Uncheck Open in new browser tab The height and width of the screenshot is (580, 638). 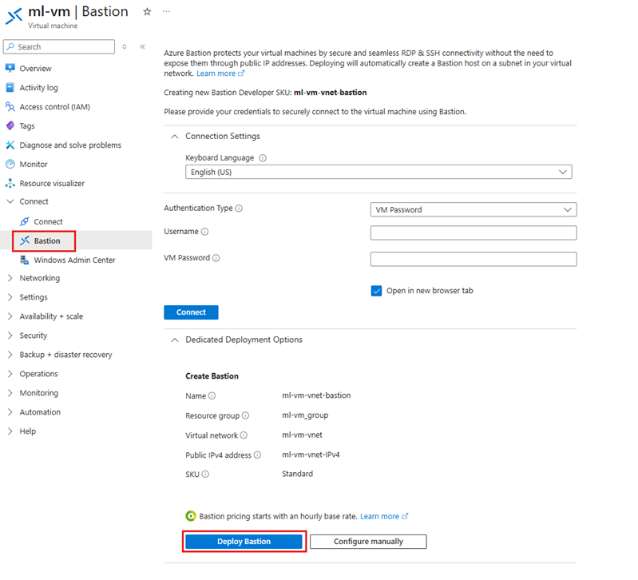pyautogui.click(x=377, y=291)
